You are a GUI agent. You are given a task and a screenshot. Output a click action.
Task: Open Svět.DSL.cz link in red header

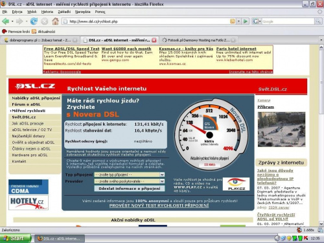point(272,89)
